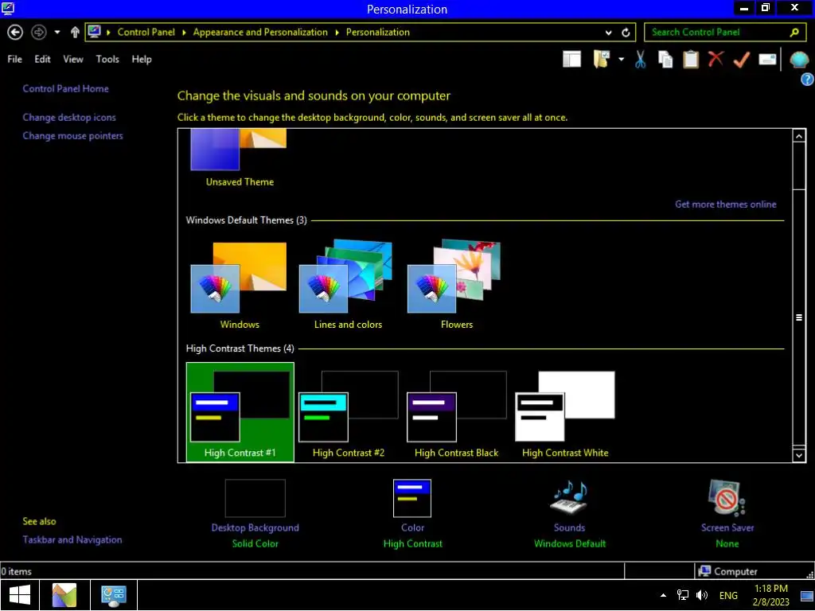Go up one level with Up arrow

coord(75,32)
